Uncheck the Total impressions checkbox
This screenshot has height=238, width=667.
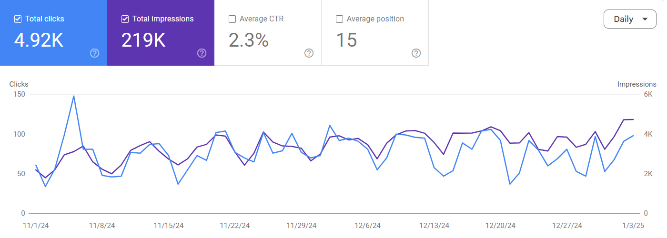[x=125, y=19]
